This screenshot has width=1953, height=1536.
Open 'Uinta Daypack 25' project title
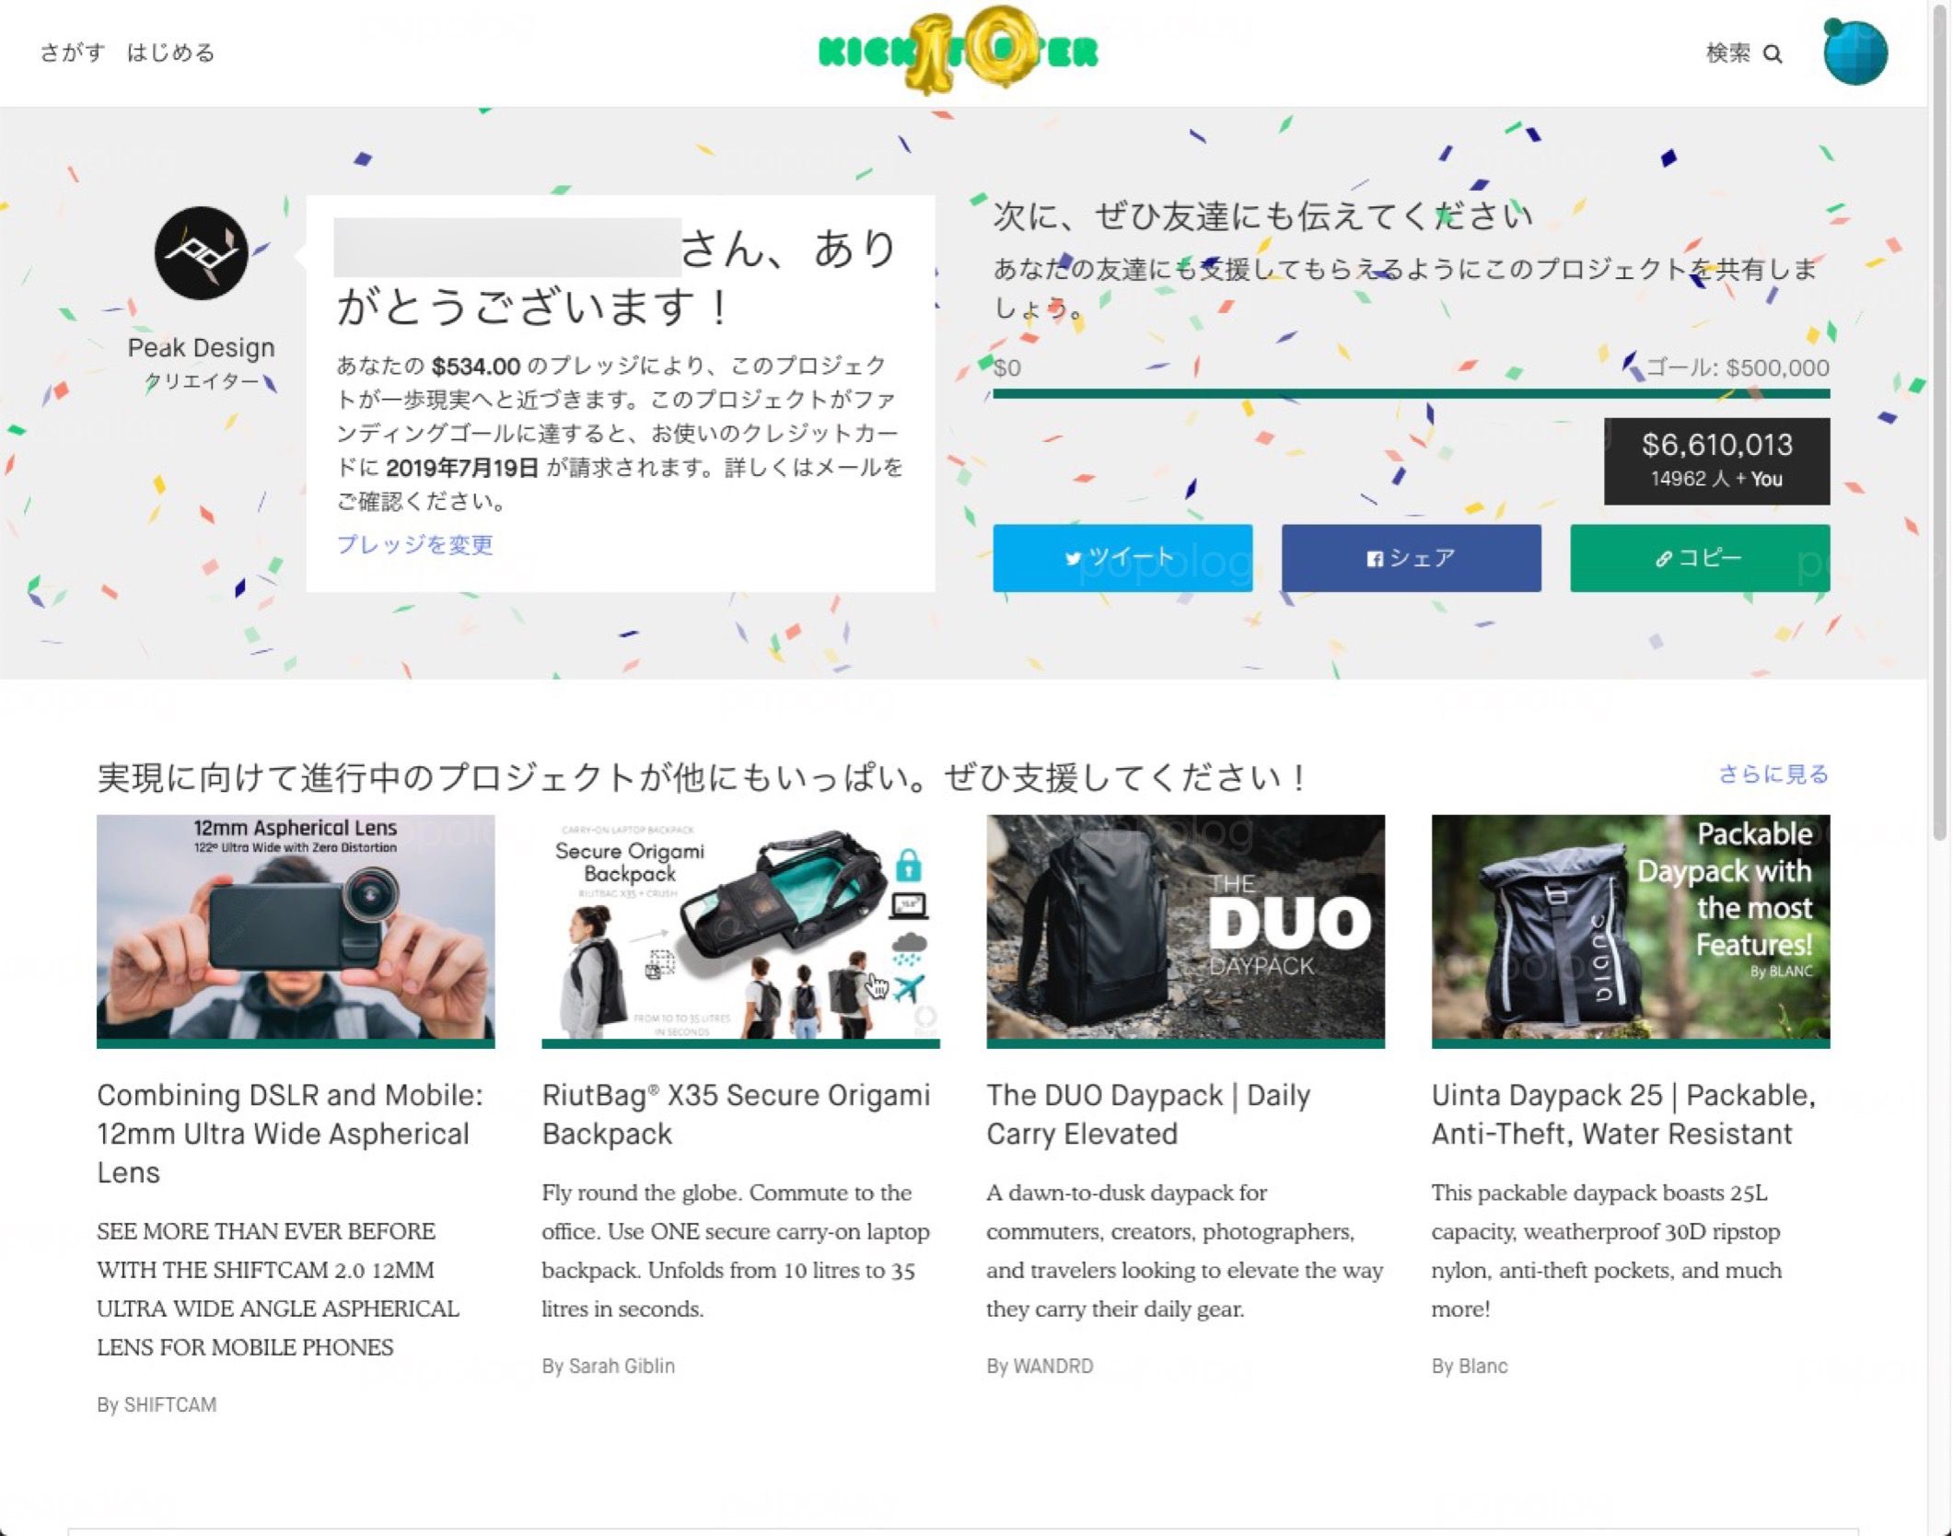coord(1623,1114)
